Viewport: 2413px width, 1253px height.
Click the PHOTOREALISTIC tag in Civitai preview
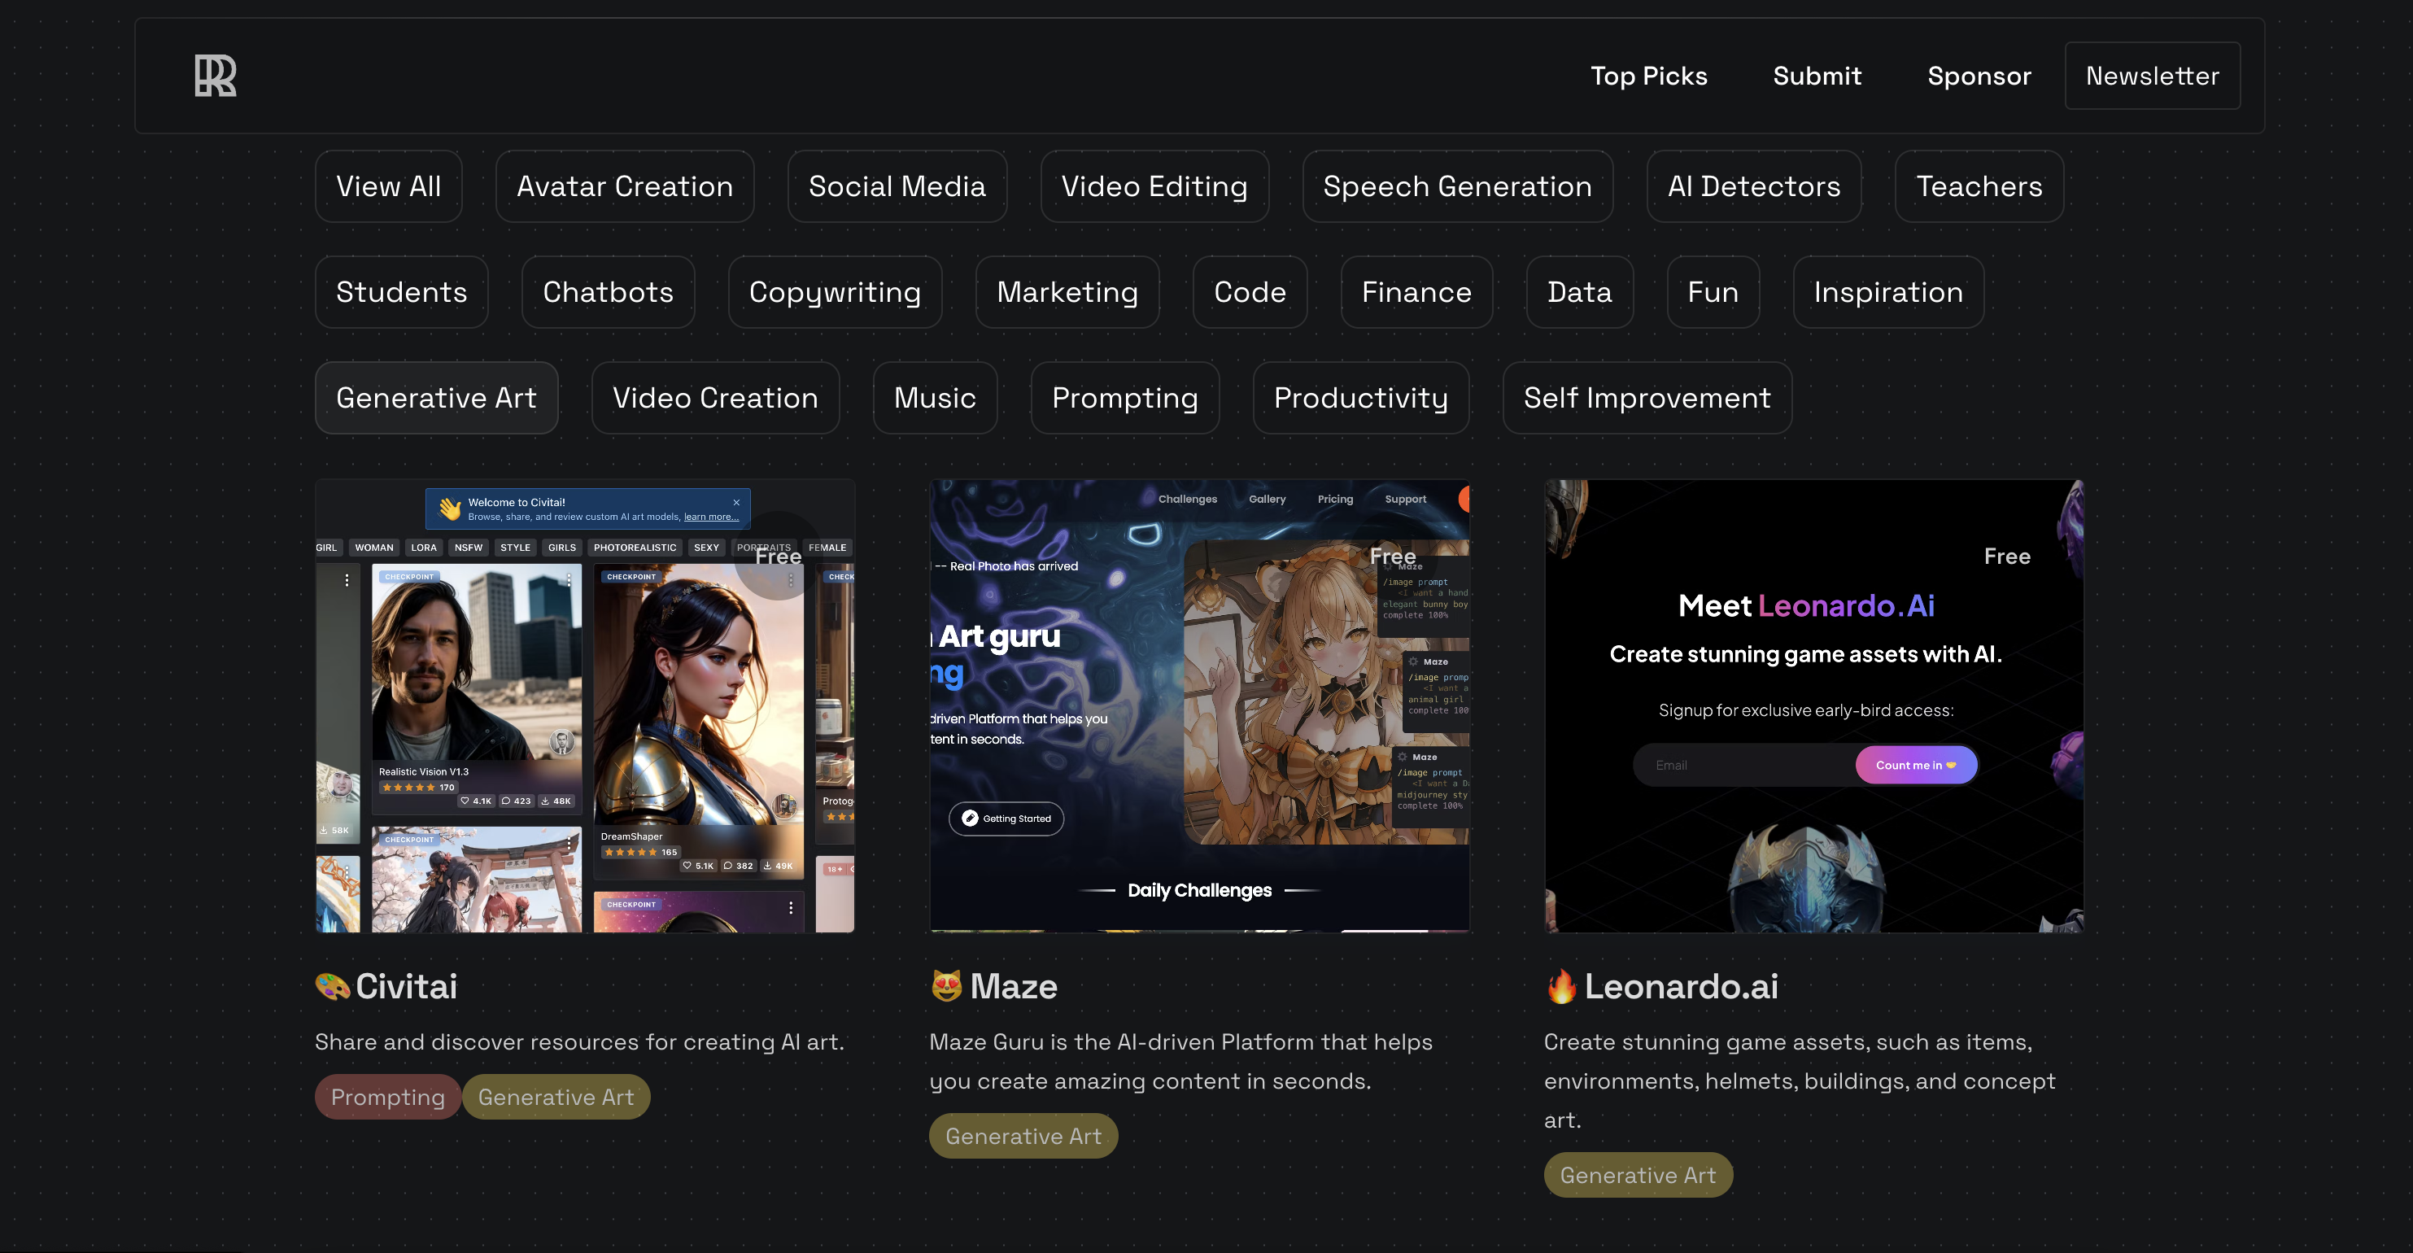coord(635,548)
